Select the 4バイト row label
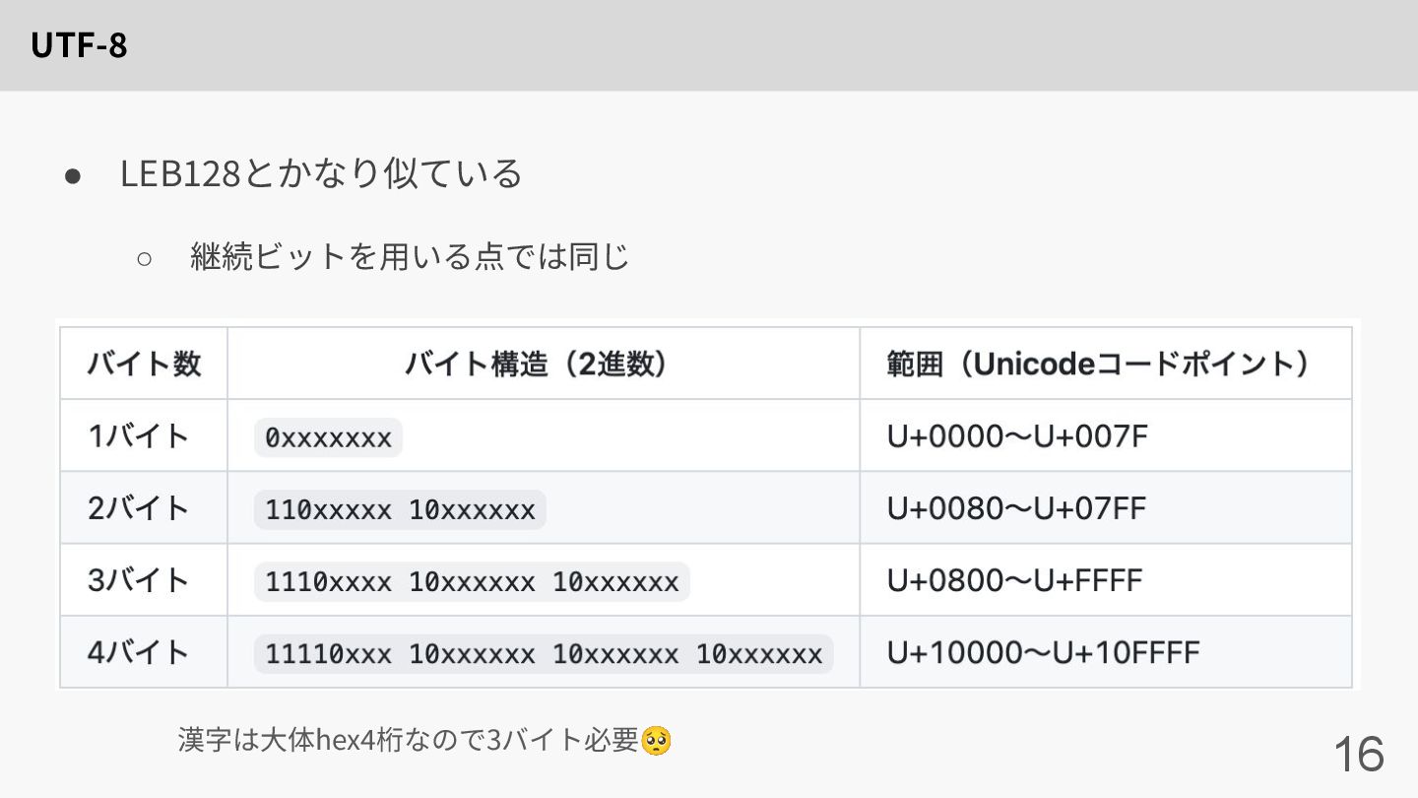1418x798 pixels. (x=138, y=652)
